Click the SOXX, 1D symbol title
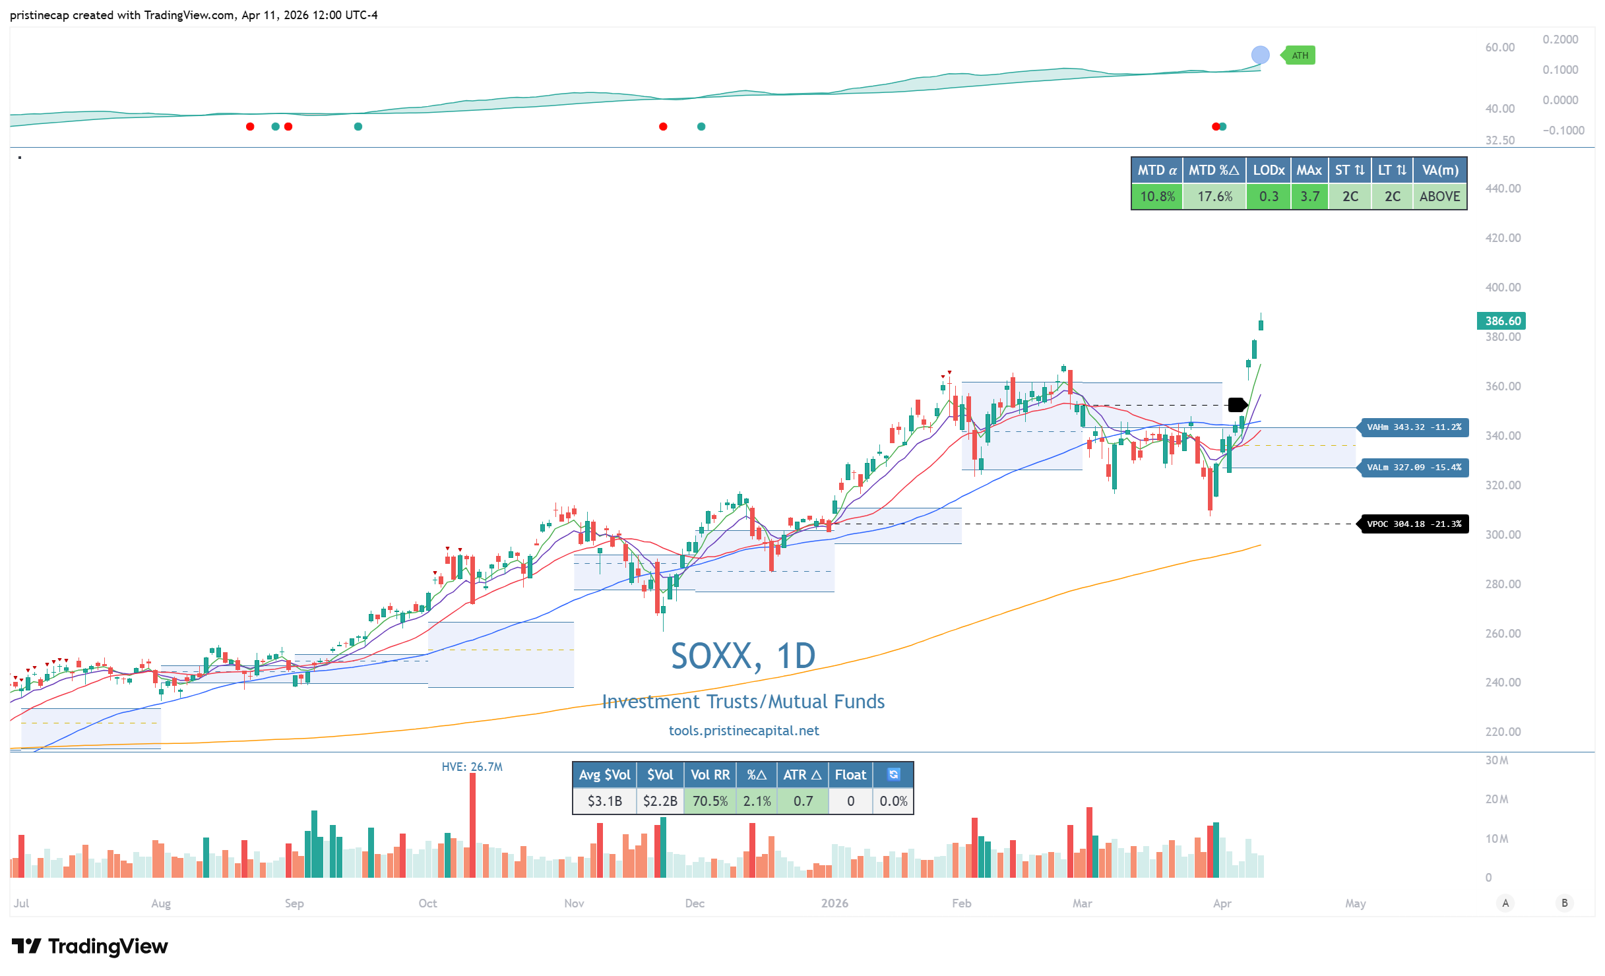 click(x=743, y=656)
